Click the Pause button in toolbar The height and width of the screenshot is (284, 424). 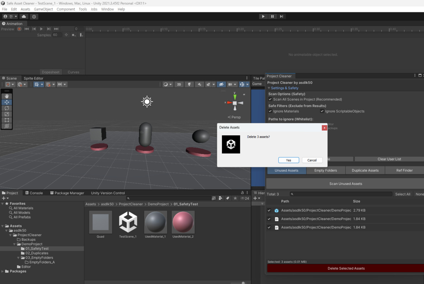(272, 16)
